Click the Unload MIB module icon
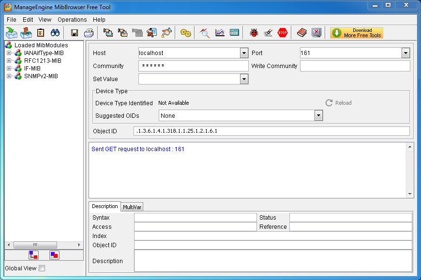The width and height of the screenshot is (421, 280). (x=26, y=33)
